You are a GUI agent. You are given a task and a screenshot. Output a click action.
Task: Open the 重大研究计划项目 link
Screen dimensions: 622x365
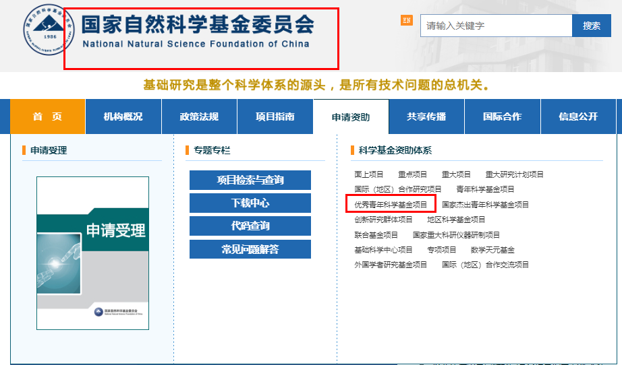click(x=515, y=174)
